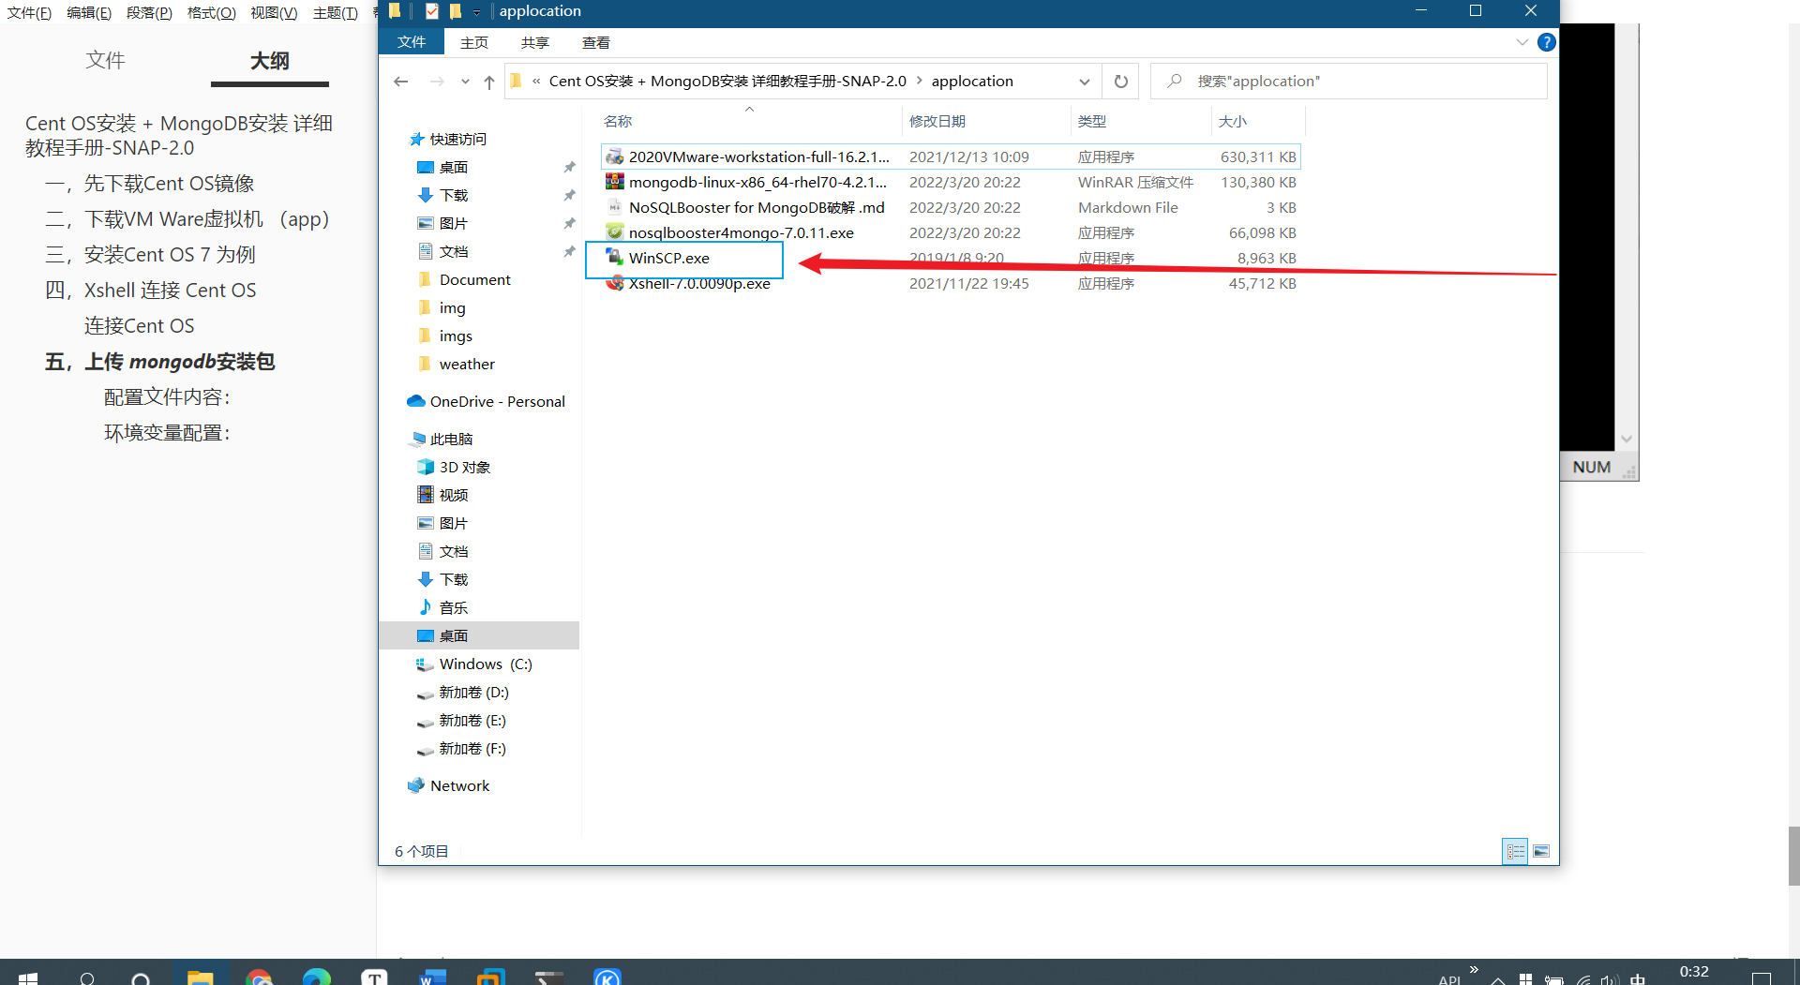Open 新加卷 (D:) drive
1800x985 pixels.
[463, 692]
